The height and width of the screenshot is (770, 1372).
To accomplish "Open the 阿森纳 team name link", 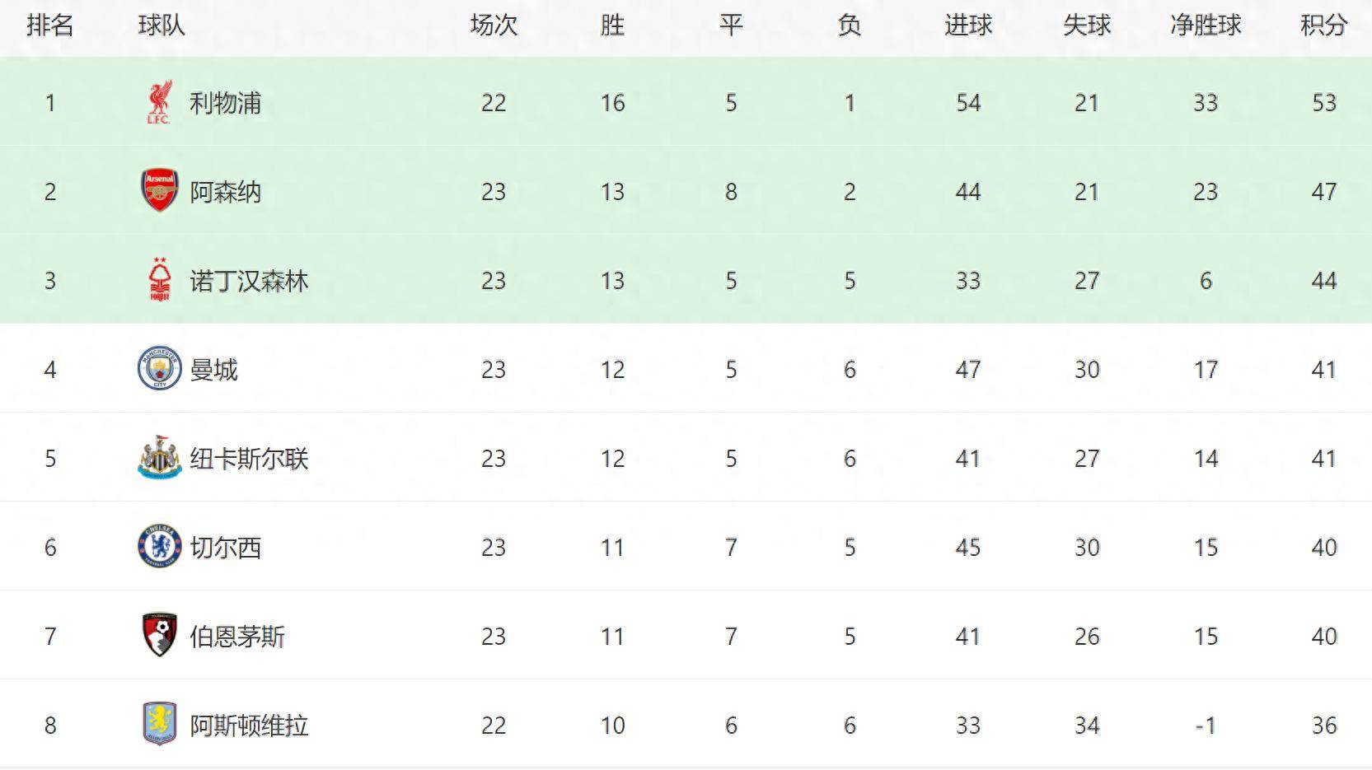I will (225, 192).
